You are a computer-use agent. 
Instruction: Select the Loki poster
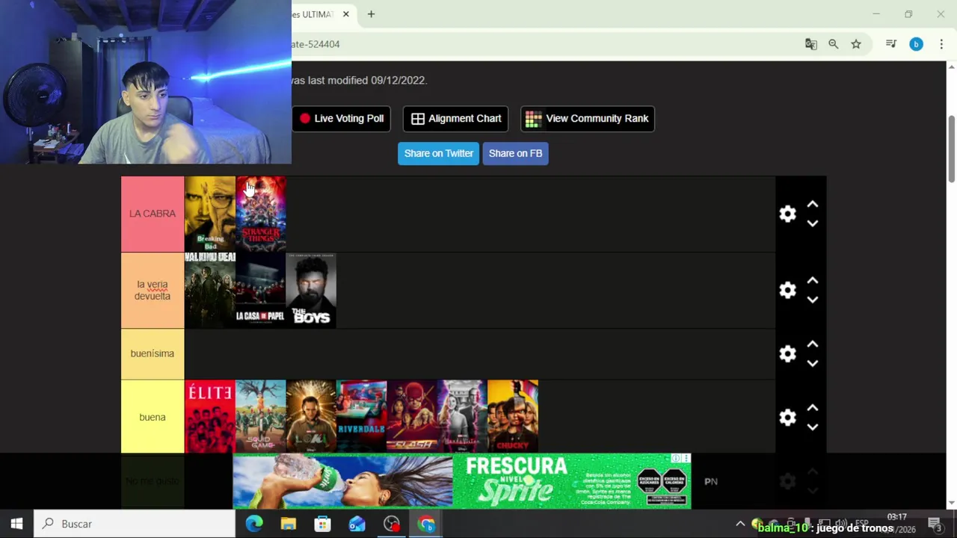311,416
